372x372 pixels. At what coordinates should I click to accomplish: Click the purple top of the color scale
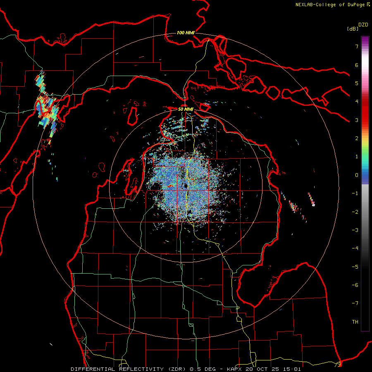click(365, 41)
